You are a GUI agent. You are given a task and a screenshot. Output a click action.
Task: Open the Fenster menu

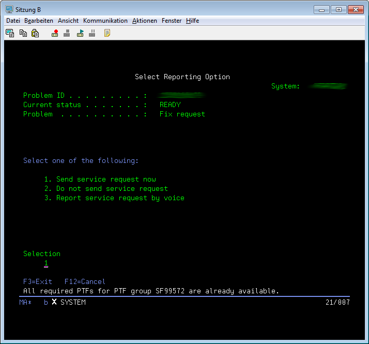pyautogui.click(x=172, y=21)
